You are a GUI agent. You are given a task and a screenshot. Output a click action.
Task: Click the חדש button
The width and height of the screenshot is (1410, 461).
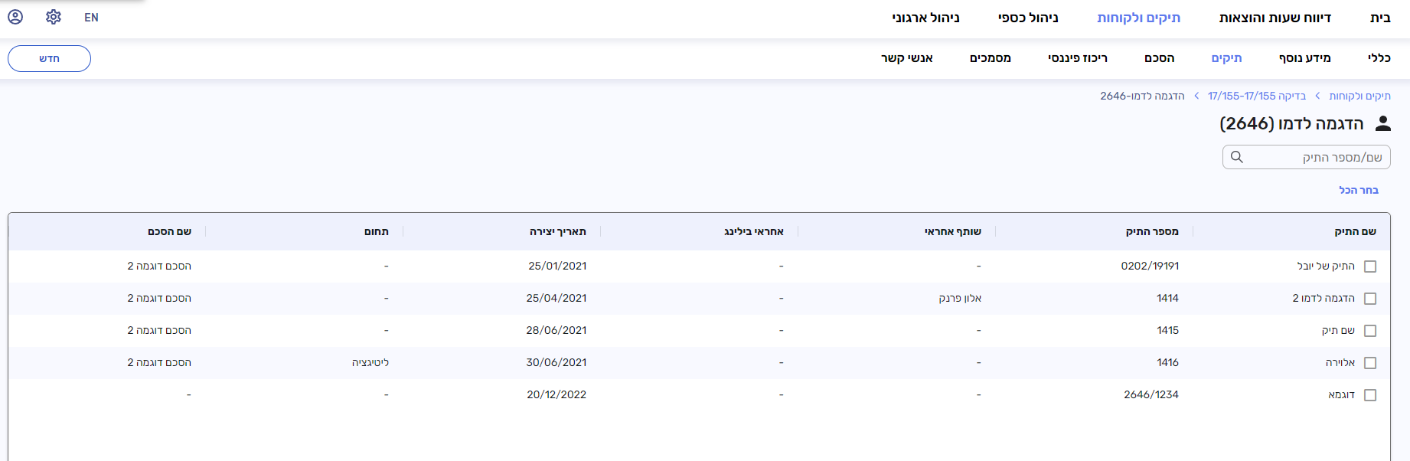coord(49,58)
